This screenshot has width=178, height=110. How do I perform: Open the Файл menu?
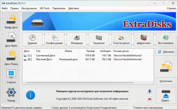pyautogui.click(x=5, y=8)
